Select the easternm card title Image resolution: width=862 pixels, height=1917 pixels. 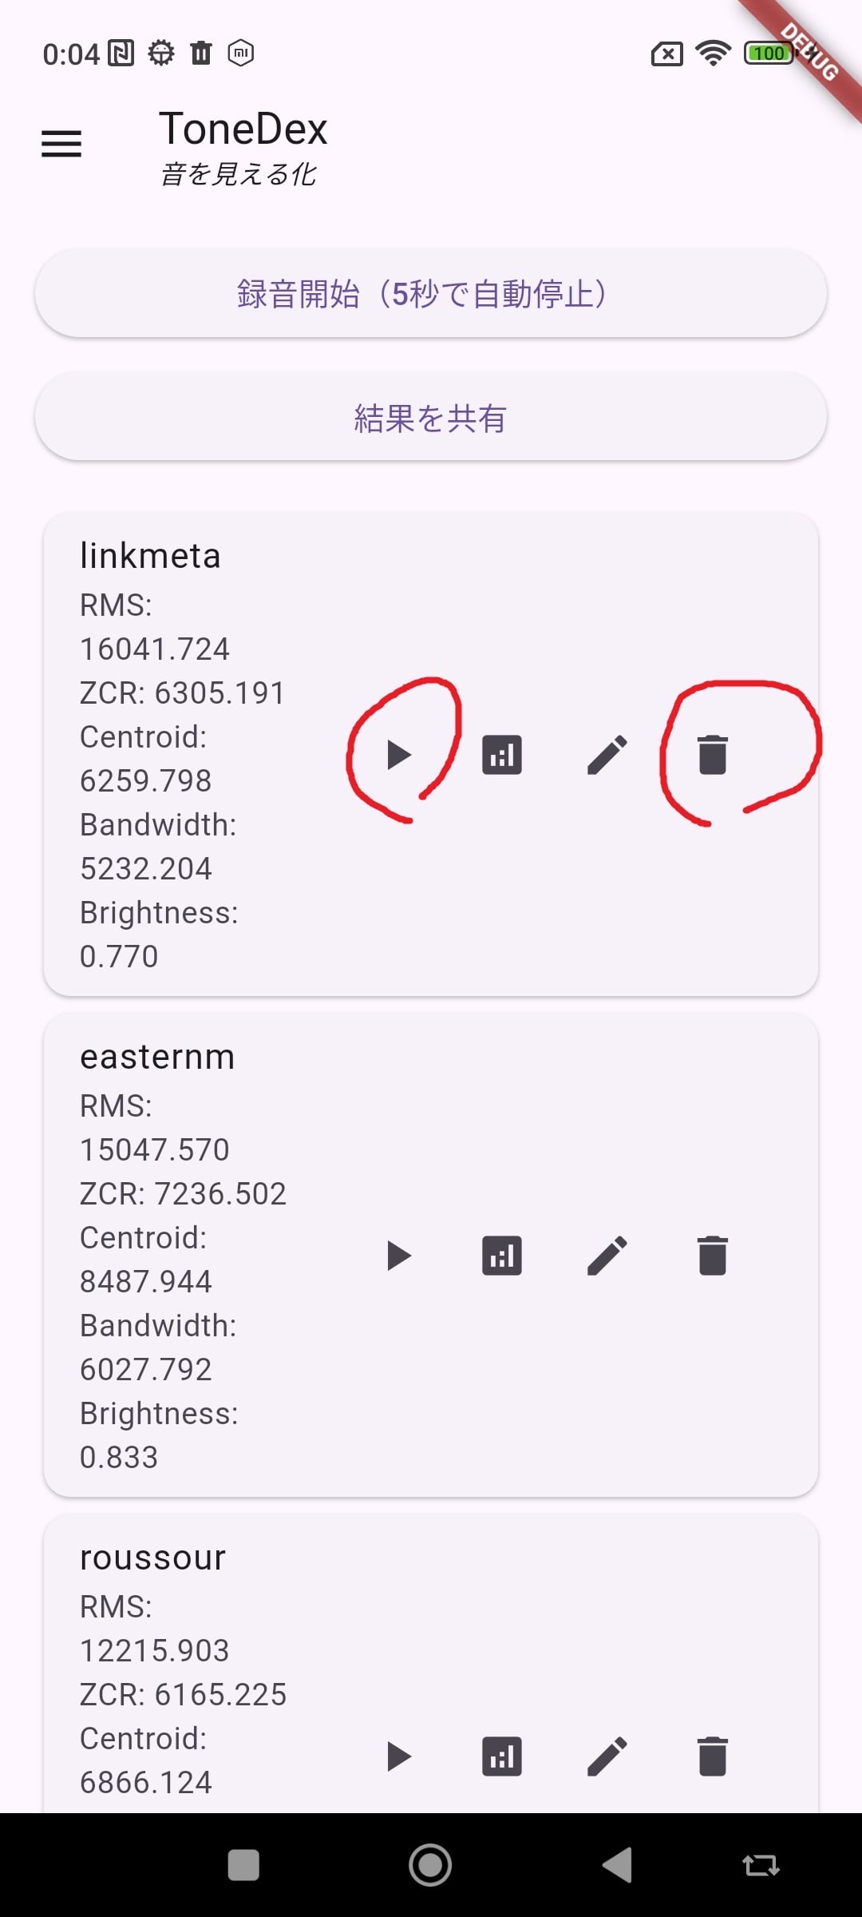[157, 1057]
